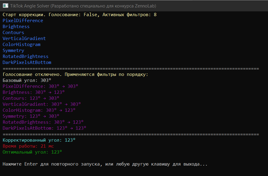Click the "Корректированный угол: 123°" line
This screenshot has width=268, height=176.
click(39, 140)
